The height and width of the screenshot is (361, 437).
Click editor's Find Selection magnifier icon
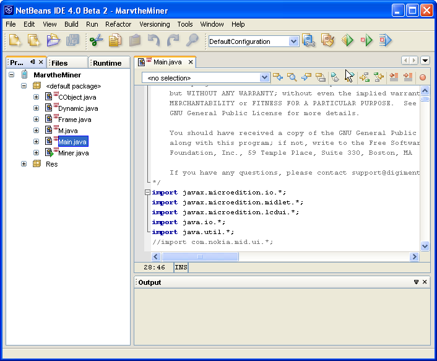tap(292, 77)
